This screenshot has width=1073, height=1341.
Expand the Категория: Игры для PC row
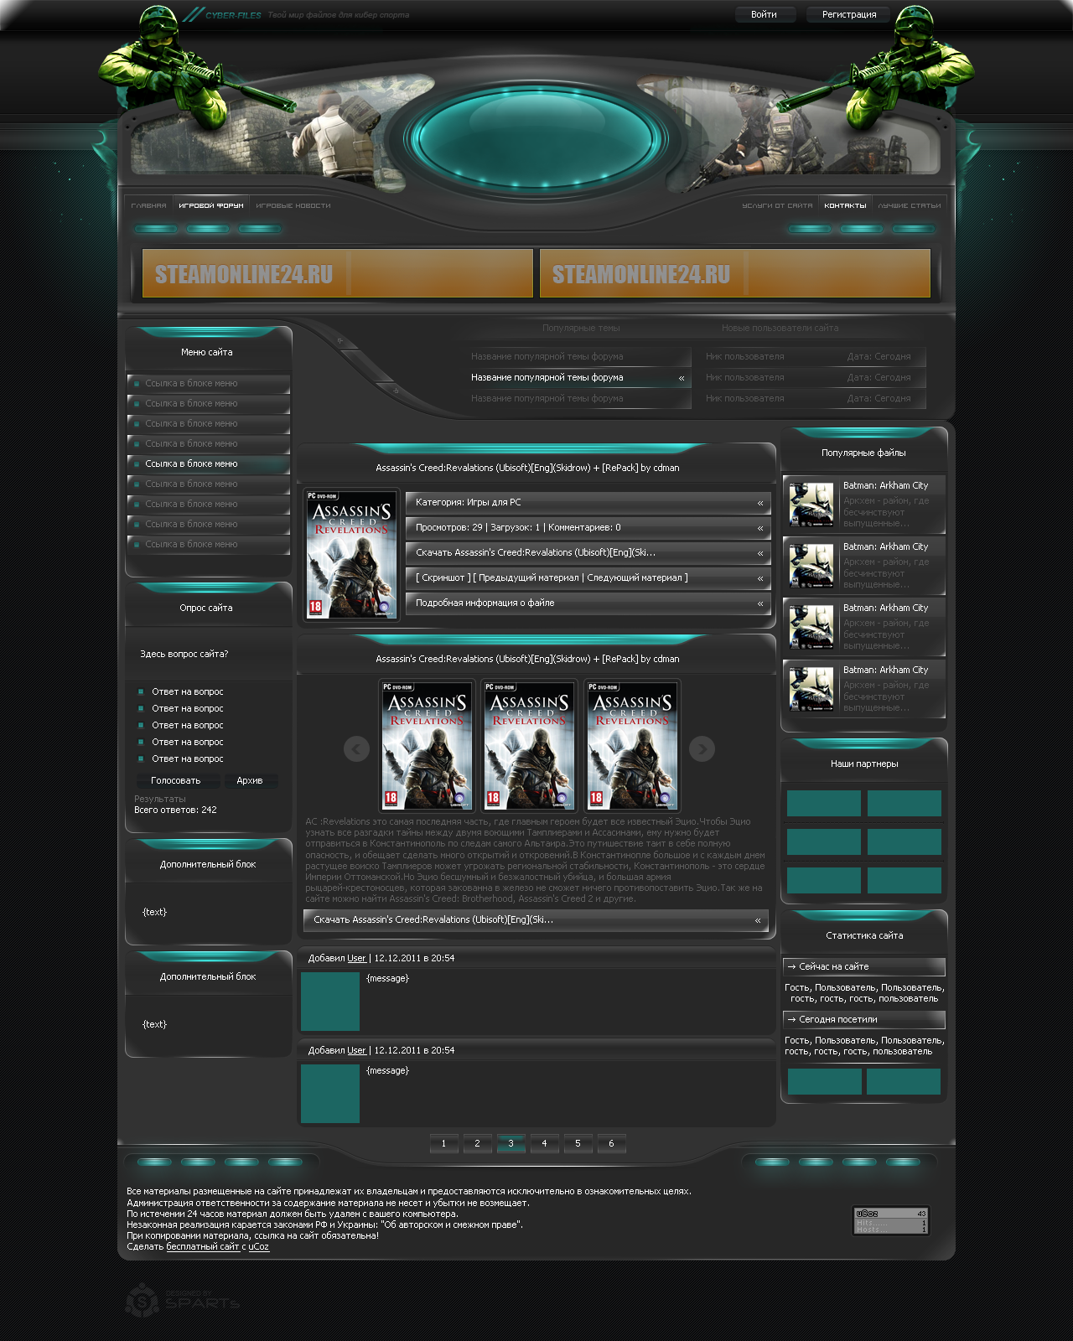click(x=588, y=503)
